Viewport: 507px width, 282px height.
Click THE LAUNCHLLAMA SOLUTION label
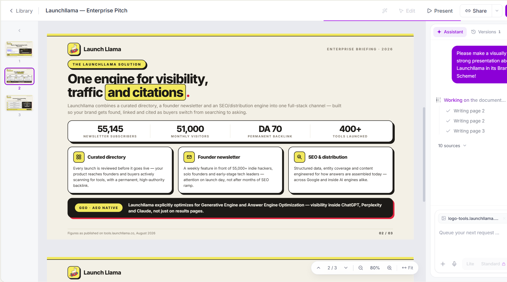pyautogui.click(x=107, y=64)
